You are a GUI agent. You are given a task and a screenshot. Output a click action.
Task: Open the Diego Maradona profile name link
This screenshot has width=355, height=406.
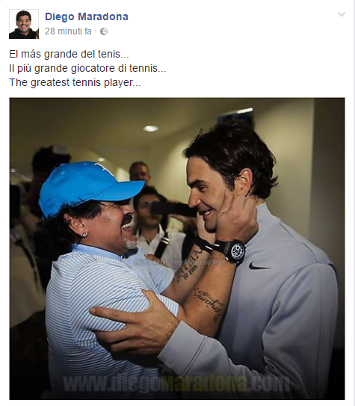click(87, 16)
